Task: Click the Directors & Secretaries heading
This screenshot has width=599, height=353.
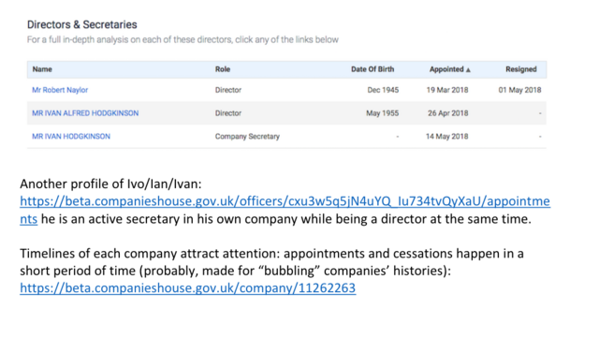Action: 82,25
